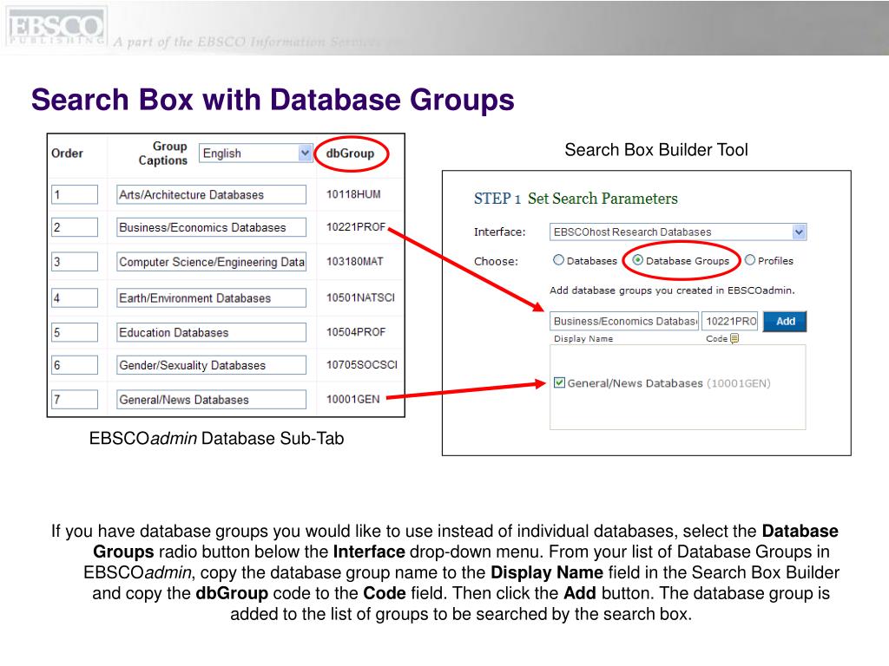889x666 pixels.
Task: Click Computer Science/Engineering caption field
Action: [211, 262]
